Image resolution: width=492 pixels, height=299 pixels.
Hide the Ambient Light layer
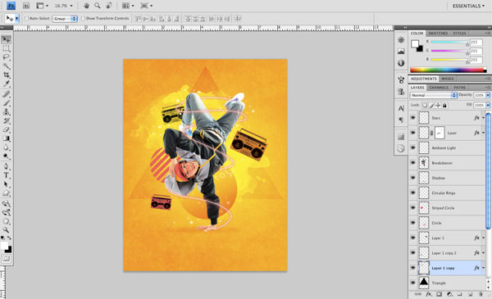[413, 147]
